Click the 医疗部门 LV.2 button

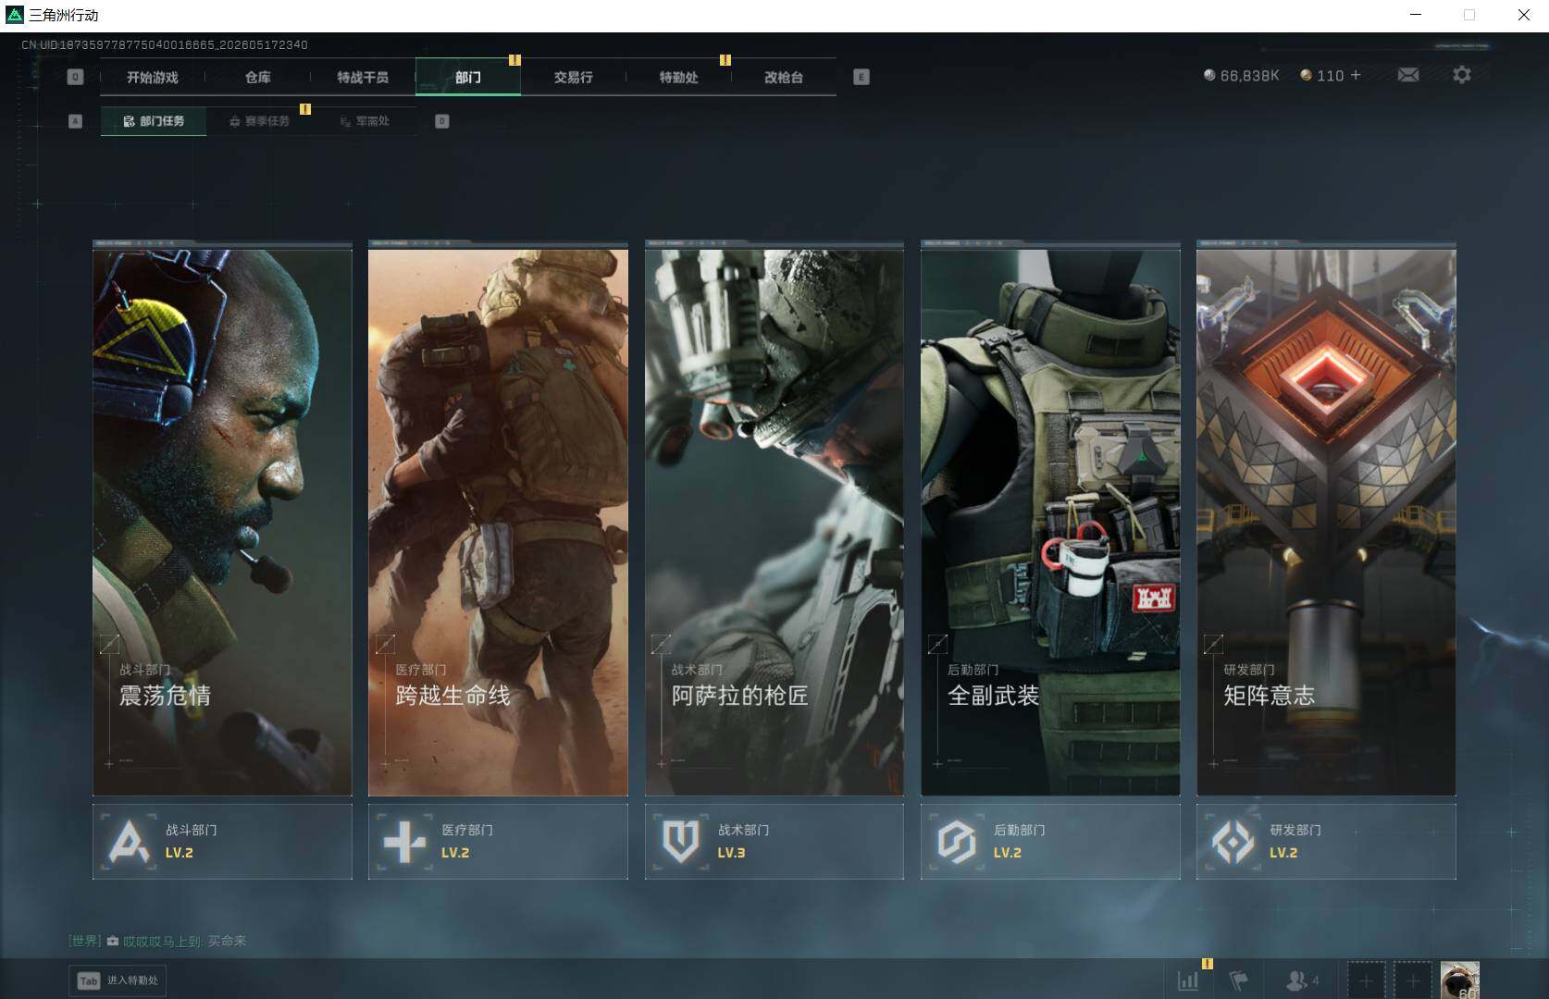tap(498, 841)
